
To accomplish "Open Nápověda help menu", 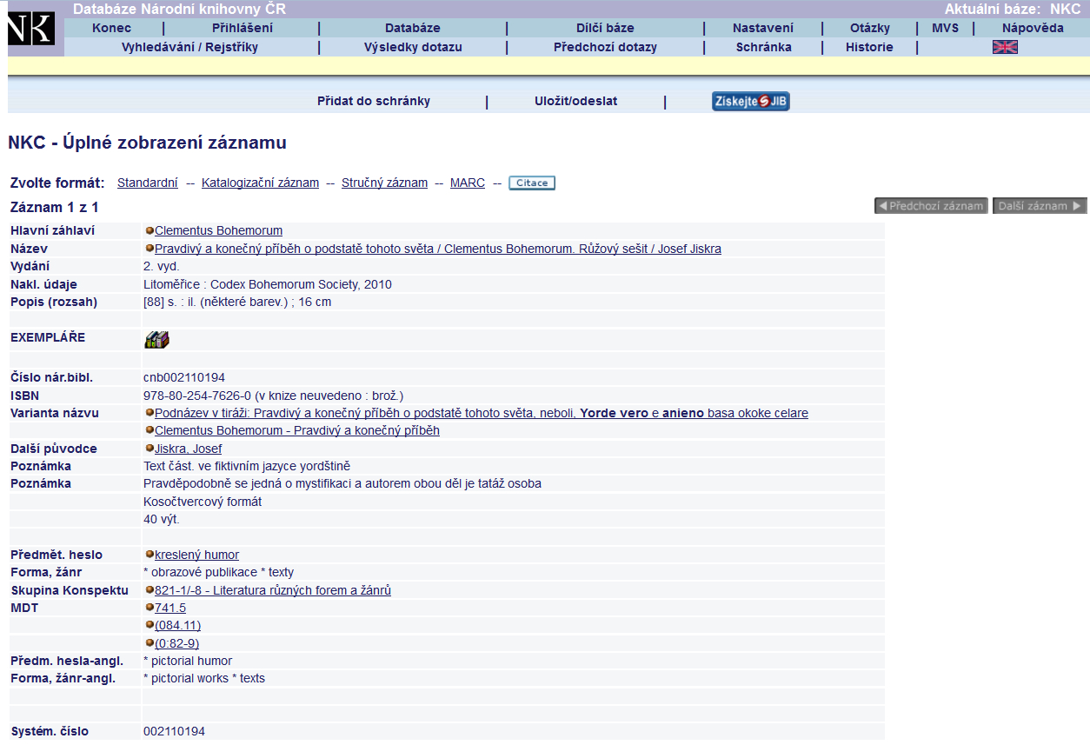I will point(1032,28).
